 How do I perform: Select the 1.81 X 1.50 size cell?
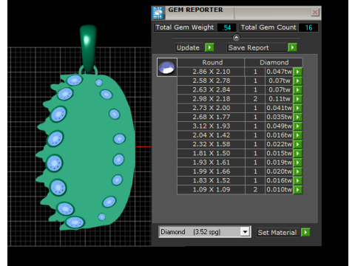click(x=211, y=153)
